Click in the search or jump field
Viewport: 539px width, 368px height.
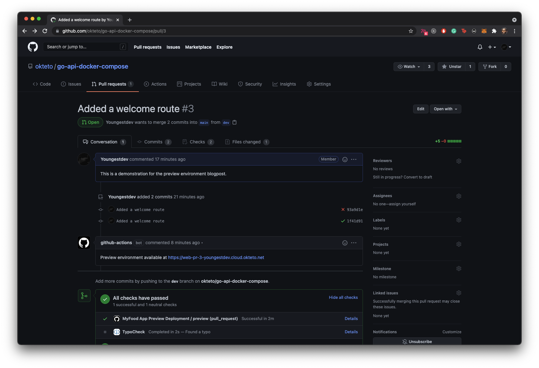(86, 47)
